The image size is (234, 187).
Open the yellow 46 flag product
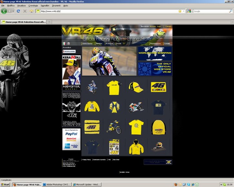click(x=158, y=87)
